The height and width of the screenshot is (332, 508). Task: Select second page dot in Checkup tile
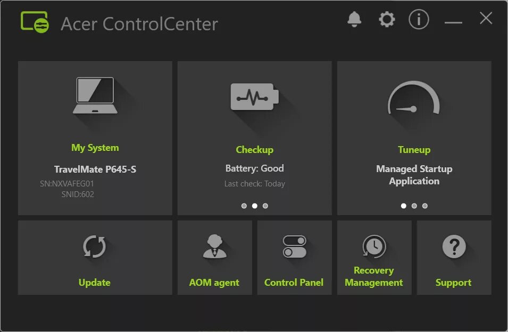(x=255, y=206)
